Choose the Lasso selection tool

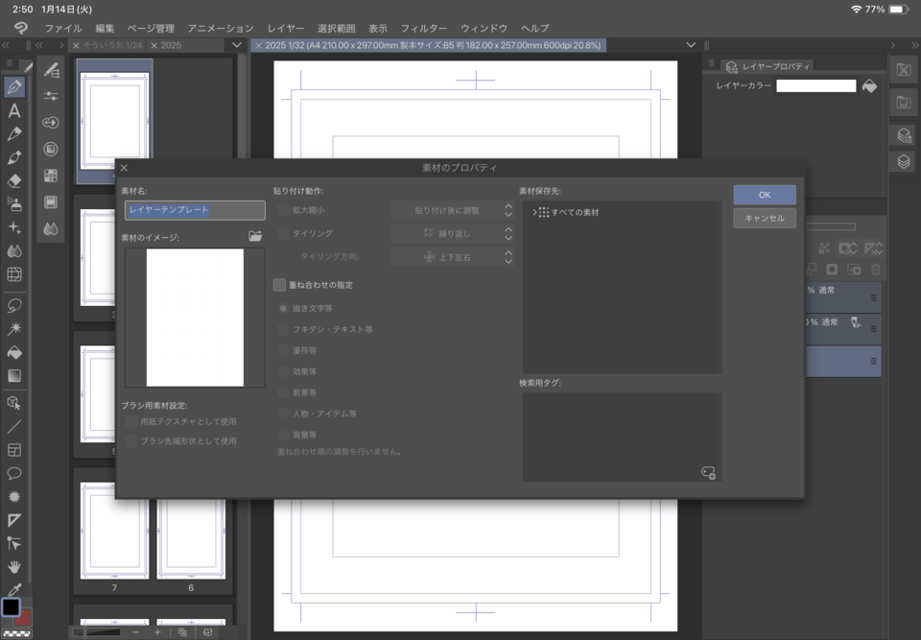coord(14,305)
